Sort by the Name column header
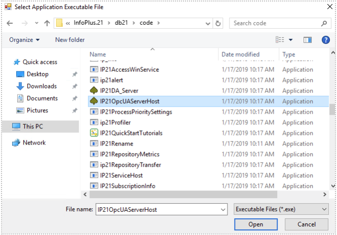 point(98,55)
